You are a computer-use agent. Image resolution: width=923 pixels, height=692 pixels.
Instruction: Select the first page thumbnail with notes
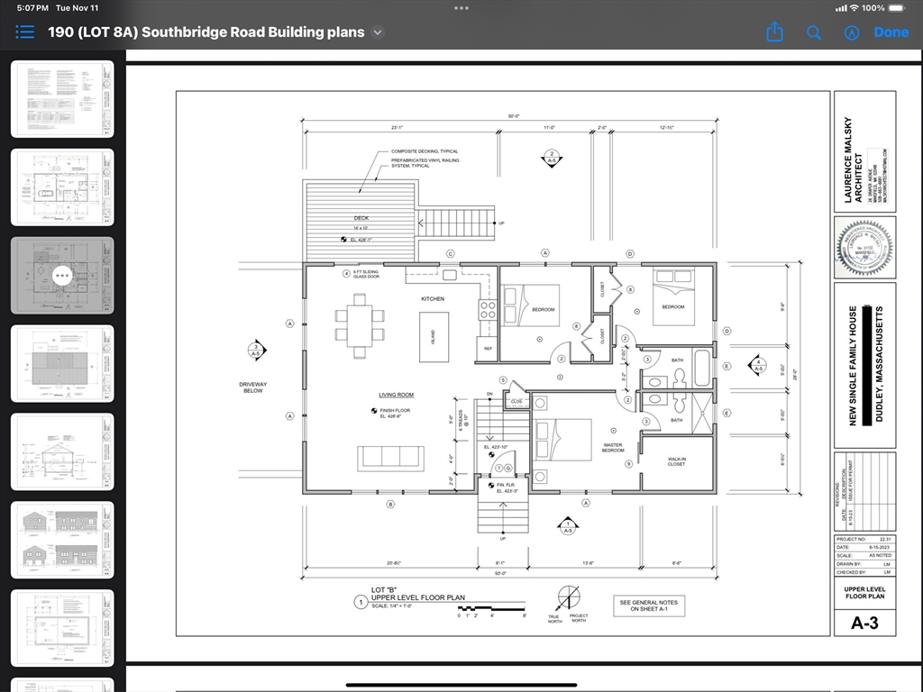[62, 99]
